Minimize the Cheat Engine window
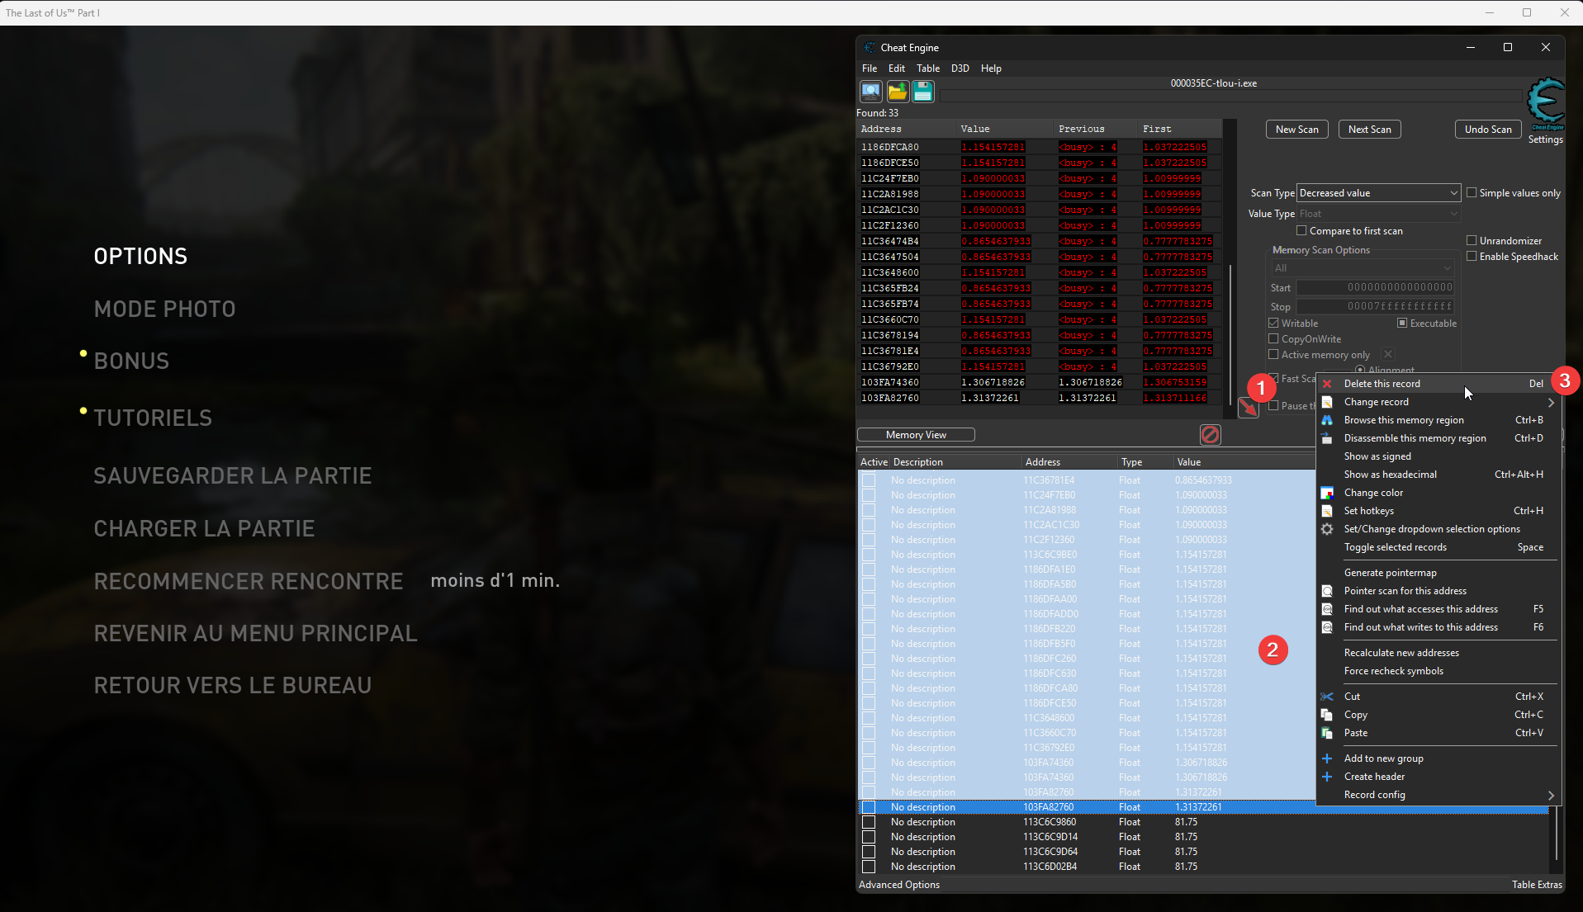This screenshot has width=1583, height=912. [x=1471, y=48]
